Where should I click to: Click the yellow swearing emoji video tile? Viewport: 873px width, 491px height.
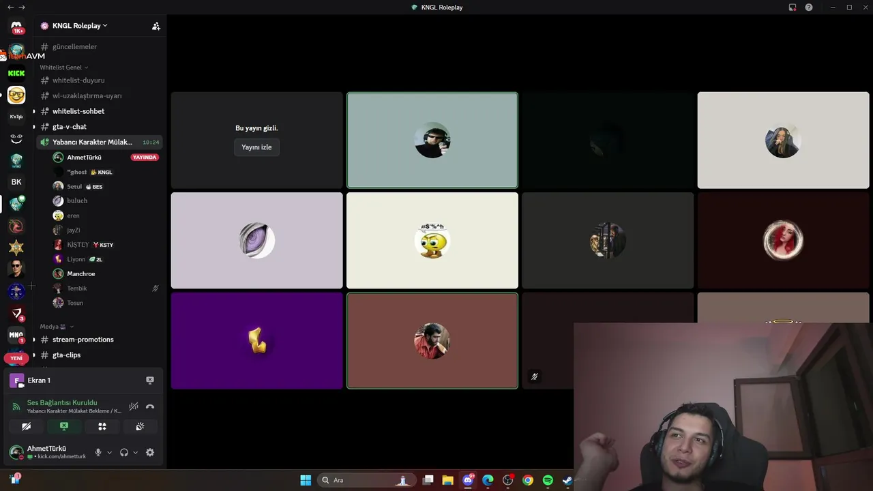click(432, 241)
